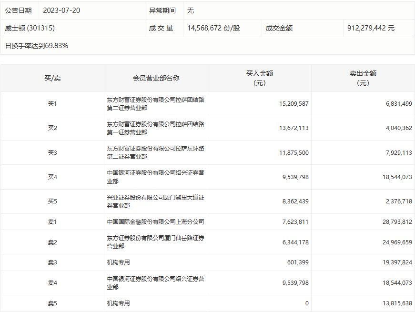Click the 异常期间 label
This screenshot has width=415, height=312.
162,10
